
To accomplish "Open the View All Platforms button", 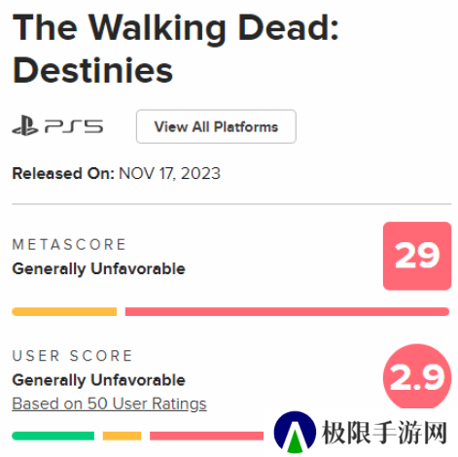I will tap(216, 126).
